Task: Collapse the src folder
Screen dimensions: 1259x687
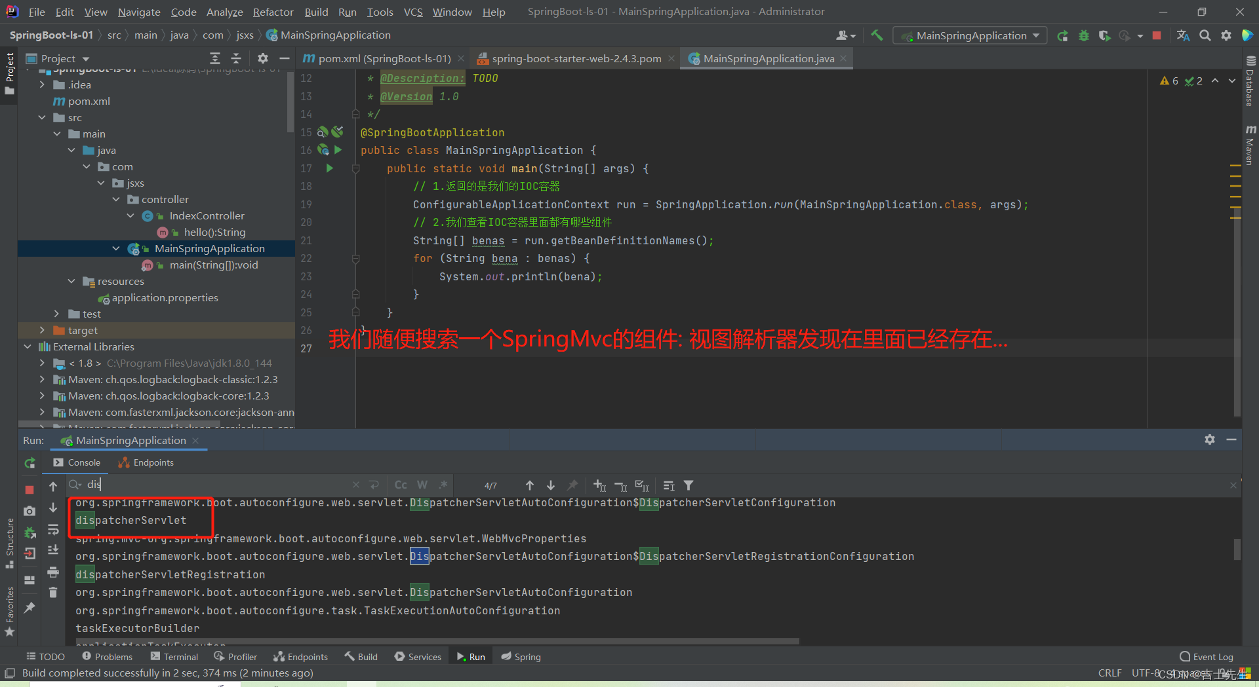Action: click(42, 117)
